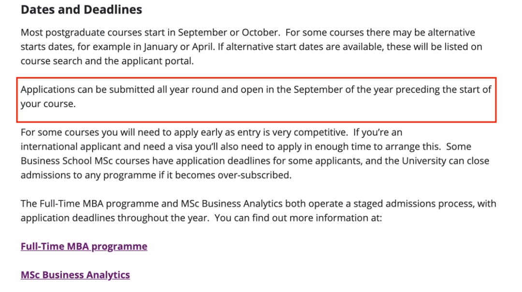Open the MSc Business Analytics link
The width and height of the screenshot is (522, 292).
tap(75, 275)
